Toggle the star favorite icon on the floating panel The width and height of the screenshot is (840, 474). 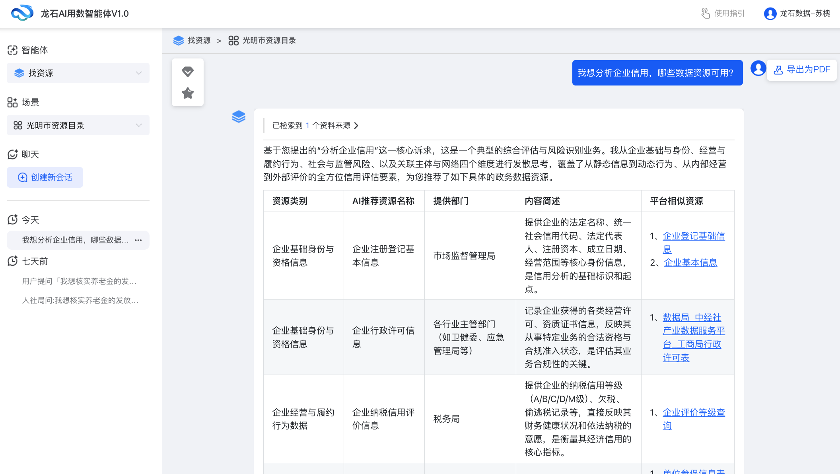click(187, 93)
